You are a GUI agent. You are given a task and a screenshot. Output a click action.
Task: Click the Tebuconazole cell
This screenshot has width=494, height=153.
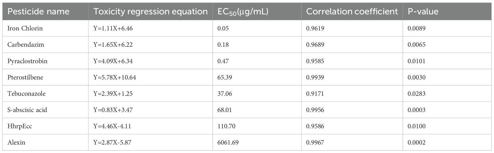tap(22, 94)
